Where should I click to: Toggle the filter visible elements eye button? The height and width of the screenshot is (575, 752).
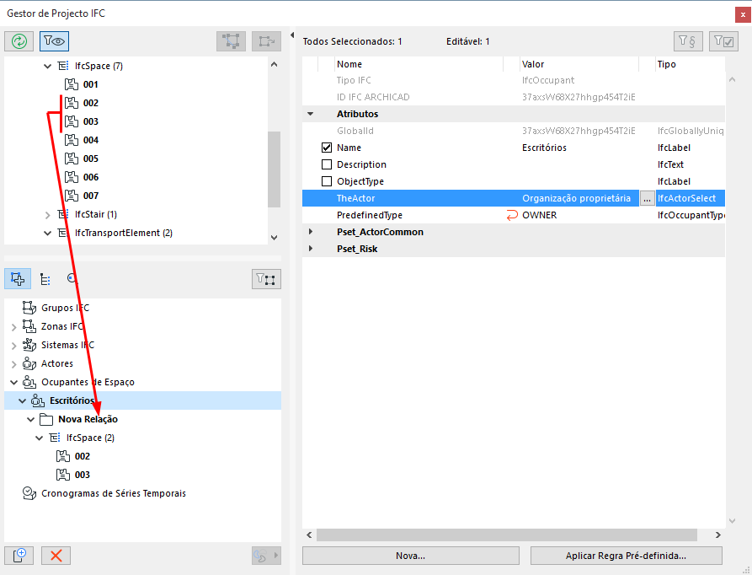54,41
